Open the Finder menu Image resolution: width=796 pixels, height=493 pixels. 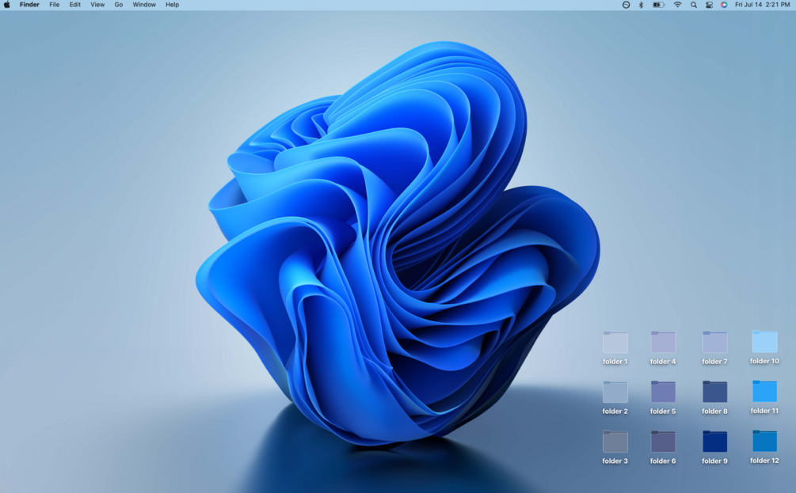click(29, 5)
